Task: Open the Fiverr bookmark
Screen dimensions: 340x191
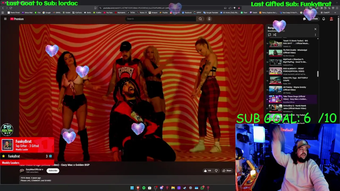Action: (244, 12)
